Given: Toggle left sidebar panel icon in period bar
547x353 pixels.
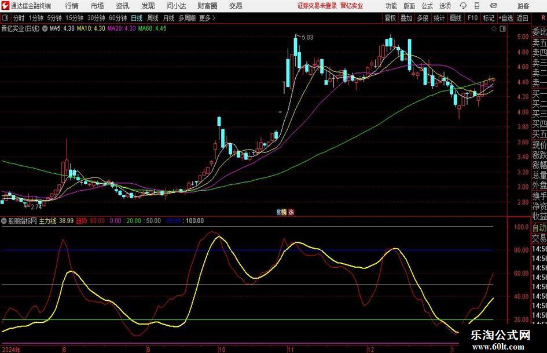Looking at the screenshot, I should click(5, 18).
